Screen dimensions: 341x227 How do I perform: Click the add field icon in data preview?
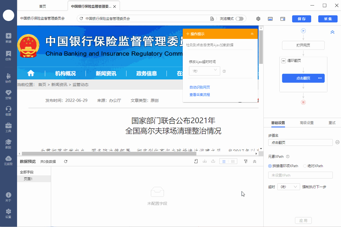coord(196,161)
